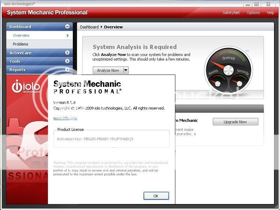Open the www.iolo.com link
280x210 pixels.
click(65, 118)
